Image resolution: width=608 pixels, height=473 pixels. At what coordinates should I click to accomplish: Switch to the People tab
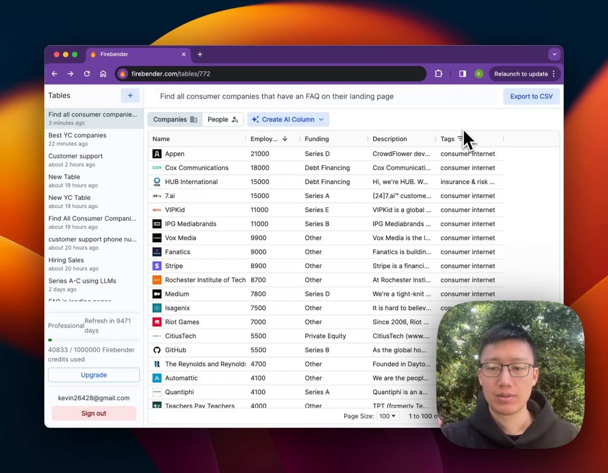coord(222,120)
